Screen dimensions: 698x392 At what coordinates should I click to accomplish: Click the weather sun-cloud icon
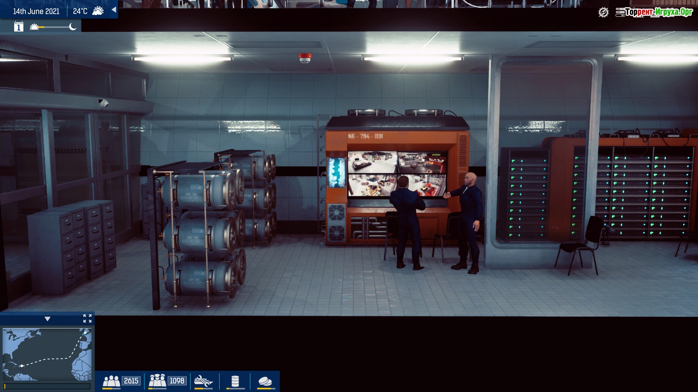pyautogui.click(x=98, y=11)
